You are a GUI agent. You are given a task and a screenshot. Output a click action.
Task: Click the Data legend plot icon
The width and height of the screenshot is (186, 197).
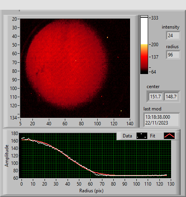142,136
